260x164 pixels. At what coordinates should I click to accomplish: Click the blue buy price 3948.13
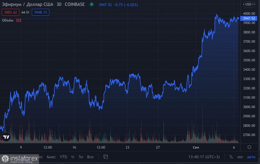(40, 12)
